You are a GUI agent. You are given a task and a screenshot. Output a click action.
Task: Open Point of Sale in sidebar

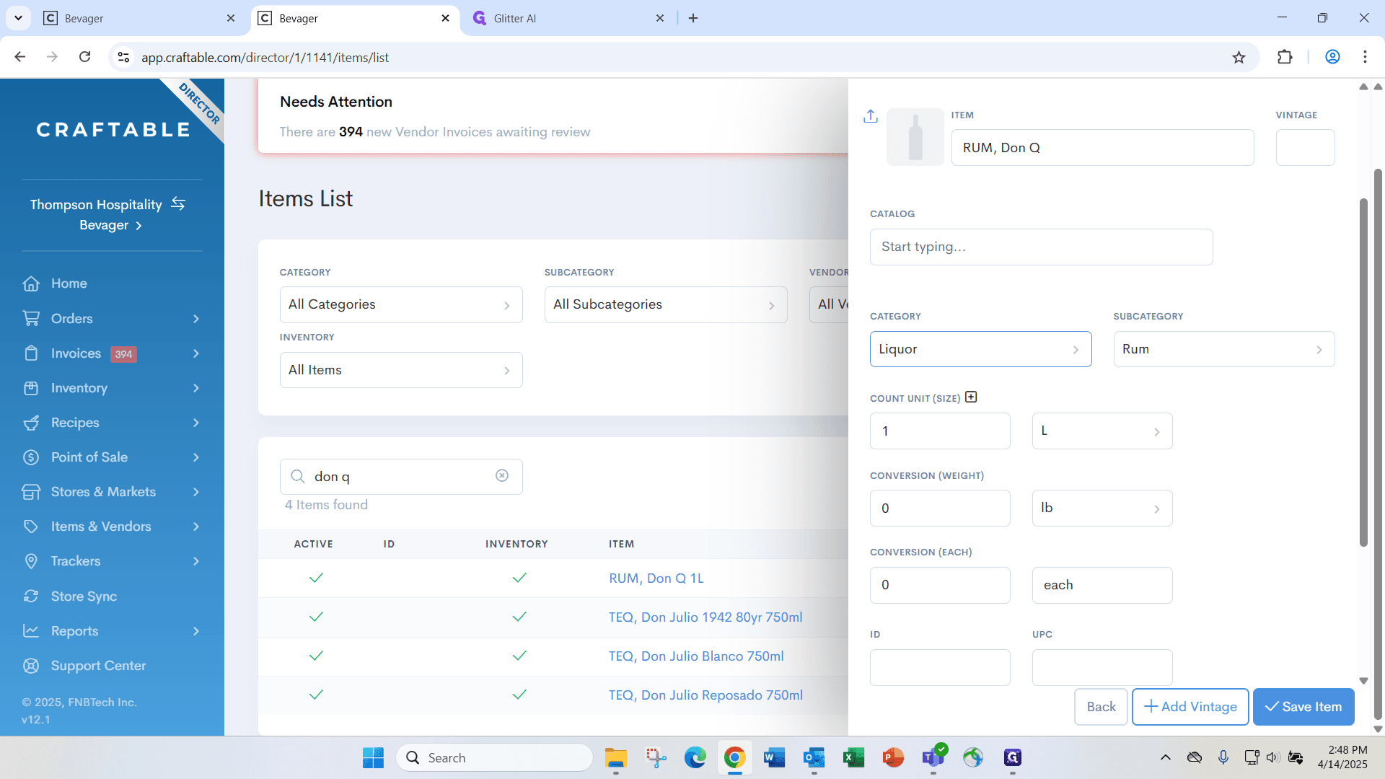[112, 457]
